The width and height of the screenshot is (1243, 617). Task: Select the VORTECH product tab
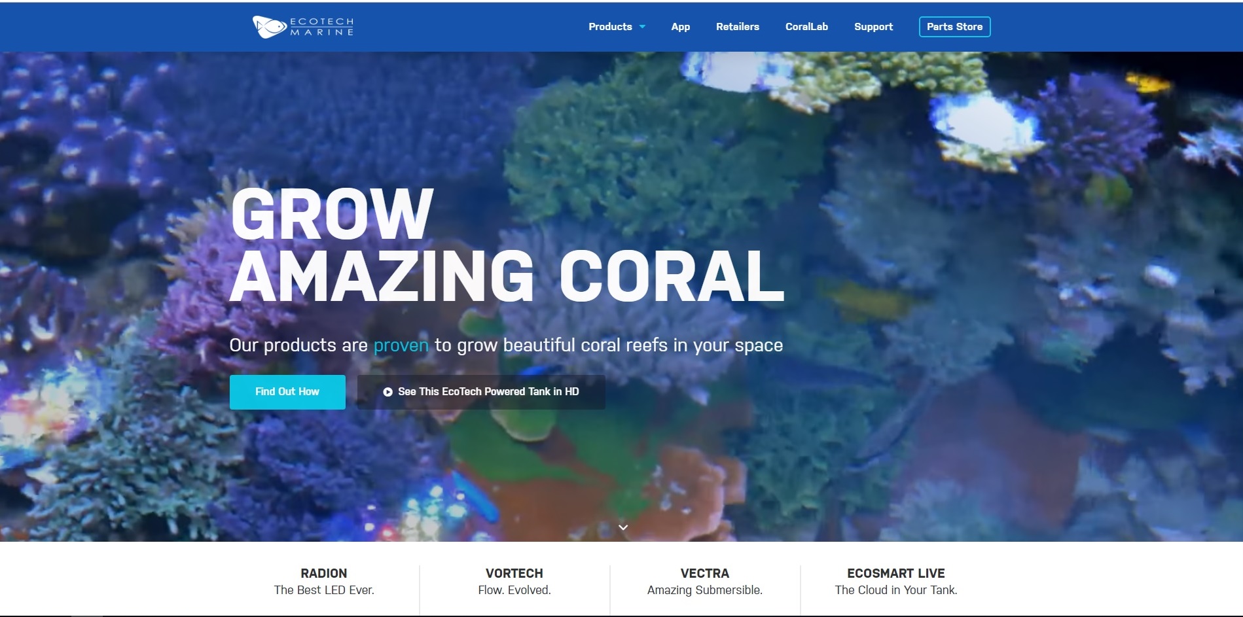tap(514, 573)
